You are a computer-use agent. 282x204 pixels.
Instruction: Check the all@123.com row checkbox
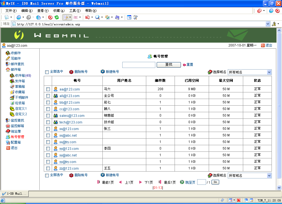point(48,96)
